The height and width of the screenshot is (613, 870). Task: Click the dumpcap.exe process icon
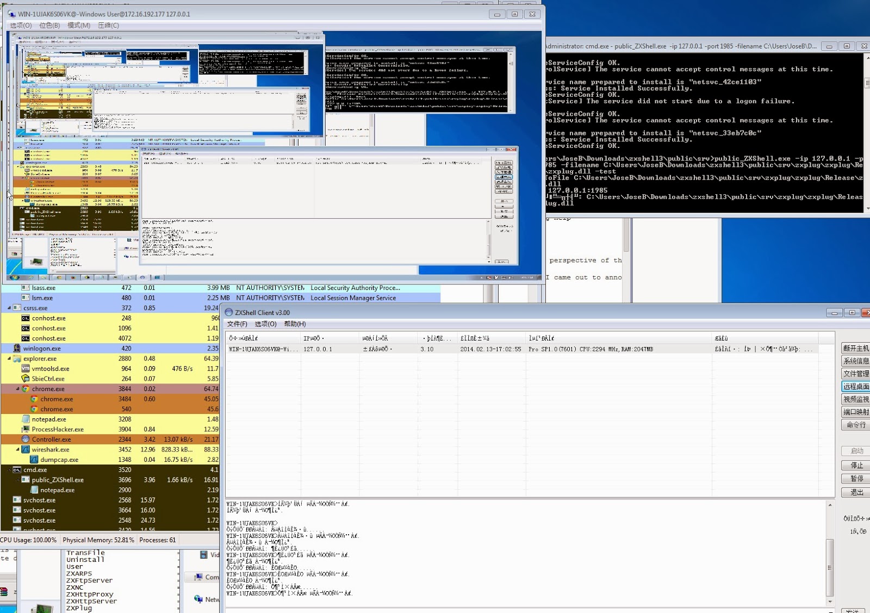34,460
